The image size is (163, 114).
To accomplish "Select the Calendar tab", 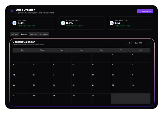I will point(24,34).
